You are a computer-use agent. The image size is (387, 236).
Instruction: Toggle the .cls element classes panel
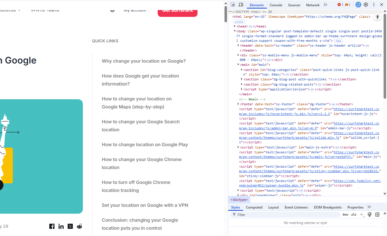[354, 215]
